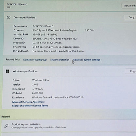Image resolution: width=136 pixels, height=136 pixels.
Task: Select the 64-bit operating system text
Action: (57, 47)
